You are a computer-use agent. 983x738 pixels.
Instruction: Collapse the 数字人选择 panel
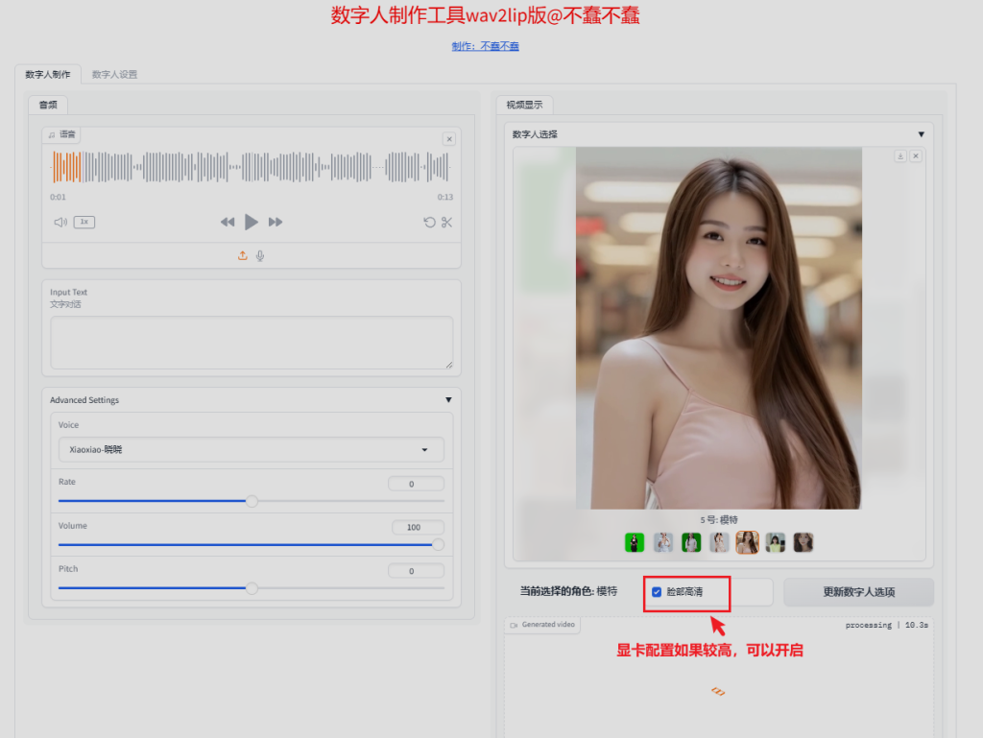[x=921, y=134]
